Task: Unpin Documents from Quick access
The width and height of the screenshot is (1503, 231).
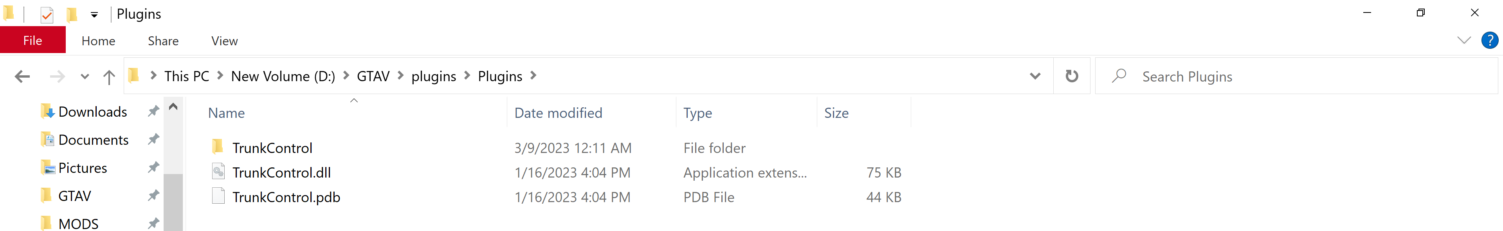Action: point(153,139)
